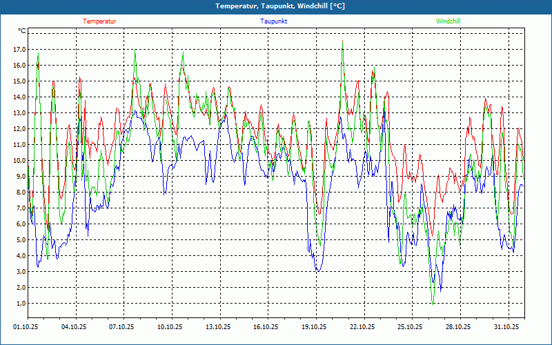Image resolution: width=552 pixels, height=345 pixels.
Task: Select the green Windchill legend label
Action: click(448, 21)
